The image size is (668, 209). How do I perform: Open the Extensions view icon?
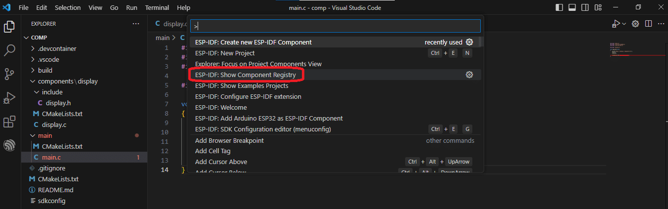coord(9,122)
